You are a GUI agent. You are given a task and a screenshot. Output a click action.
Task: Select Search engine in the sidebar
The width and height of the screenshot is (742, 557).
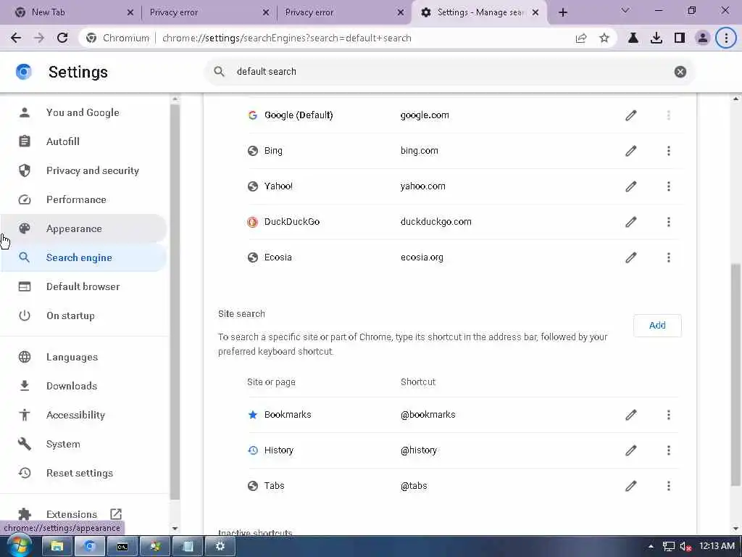pos(83,257)
